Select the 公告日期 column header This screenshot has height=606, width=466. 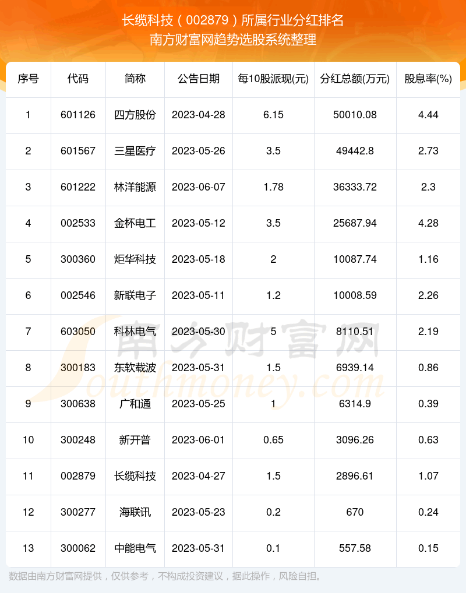click(x=198, y=79)
